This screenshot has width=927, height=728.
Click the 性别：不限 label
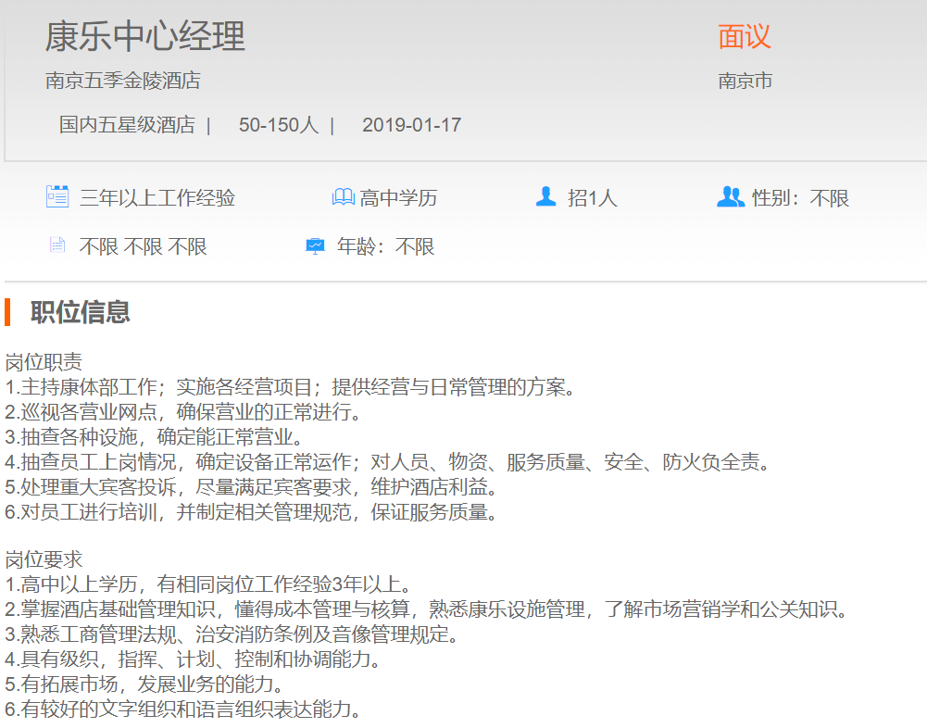coord(800,198)
